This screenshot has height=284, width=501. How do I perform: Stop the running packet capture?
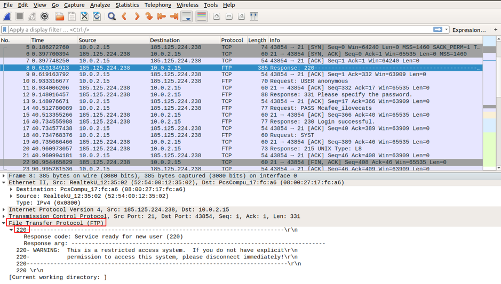point(20,17)
